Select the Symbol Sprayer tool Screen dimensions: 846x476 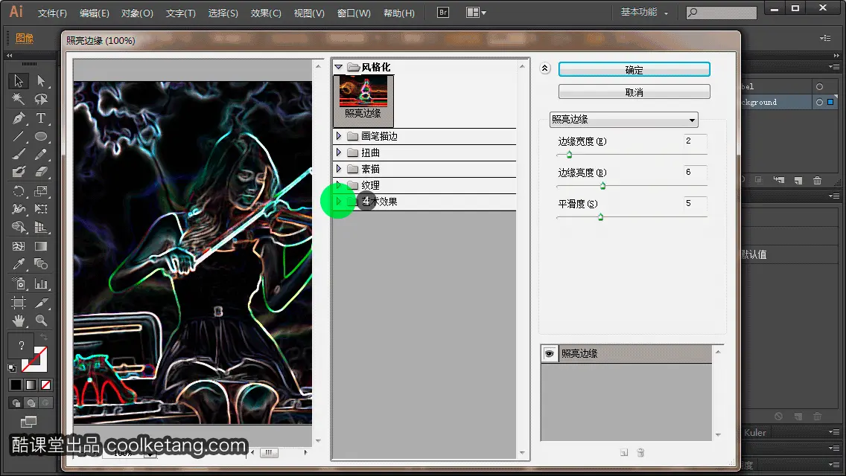[x=19, y=283]
